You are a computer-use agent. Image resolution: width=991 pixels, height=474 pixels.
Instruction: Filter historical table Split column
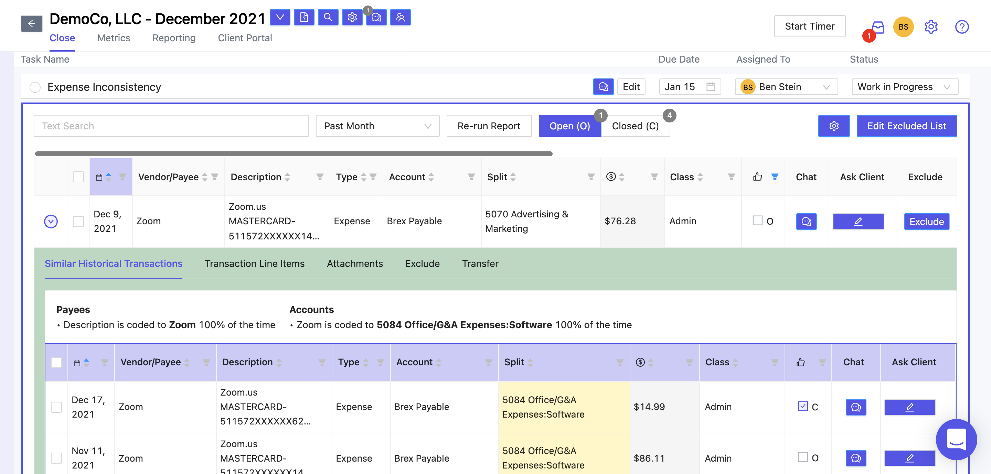620,363
